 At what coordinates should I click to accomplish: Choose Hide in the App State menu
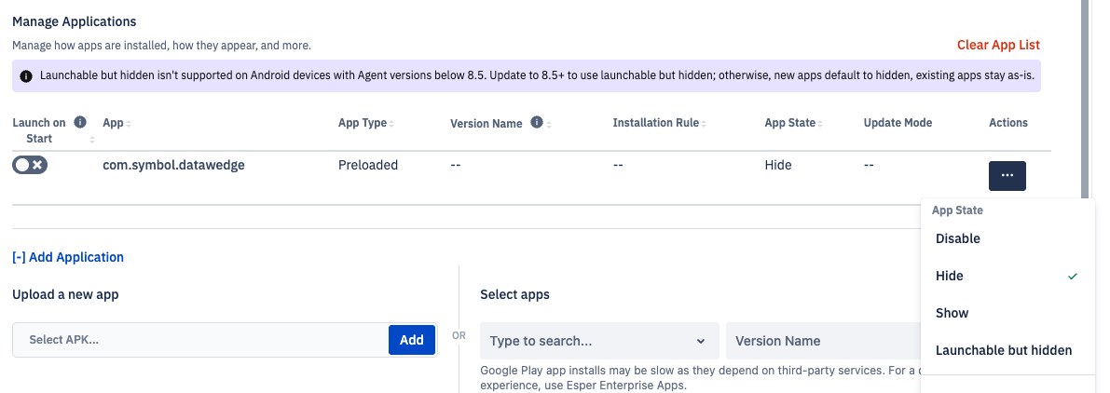[x=1007, y=276]
